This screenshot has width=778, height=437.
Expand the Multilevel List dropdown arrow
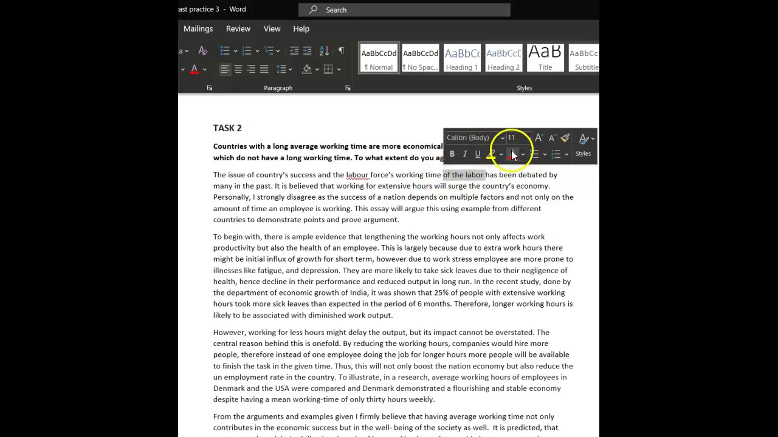(279, 51)
